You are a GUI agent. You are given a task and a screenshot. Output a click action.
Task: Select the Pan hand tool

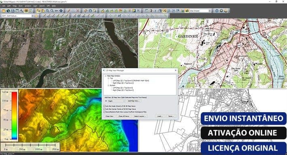click(x=43, y=11)
